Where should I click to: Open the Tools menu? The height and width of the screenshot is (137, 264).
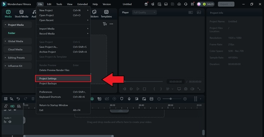(59, 4)
